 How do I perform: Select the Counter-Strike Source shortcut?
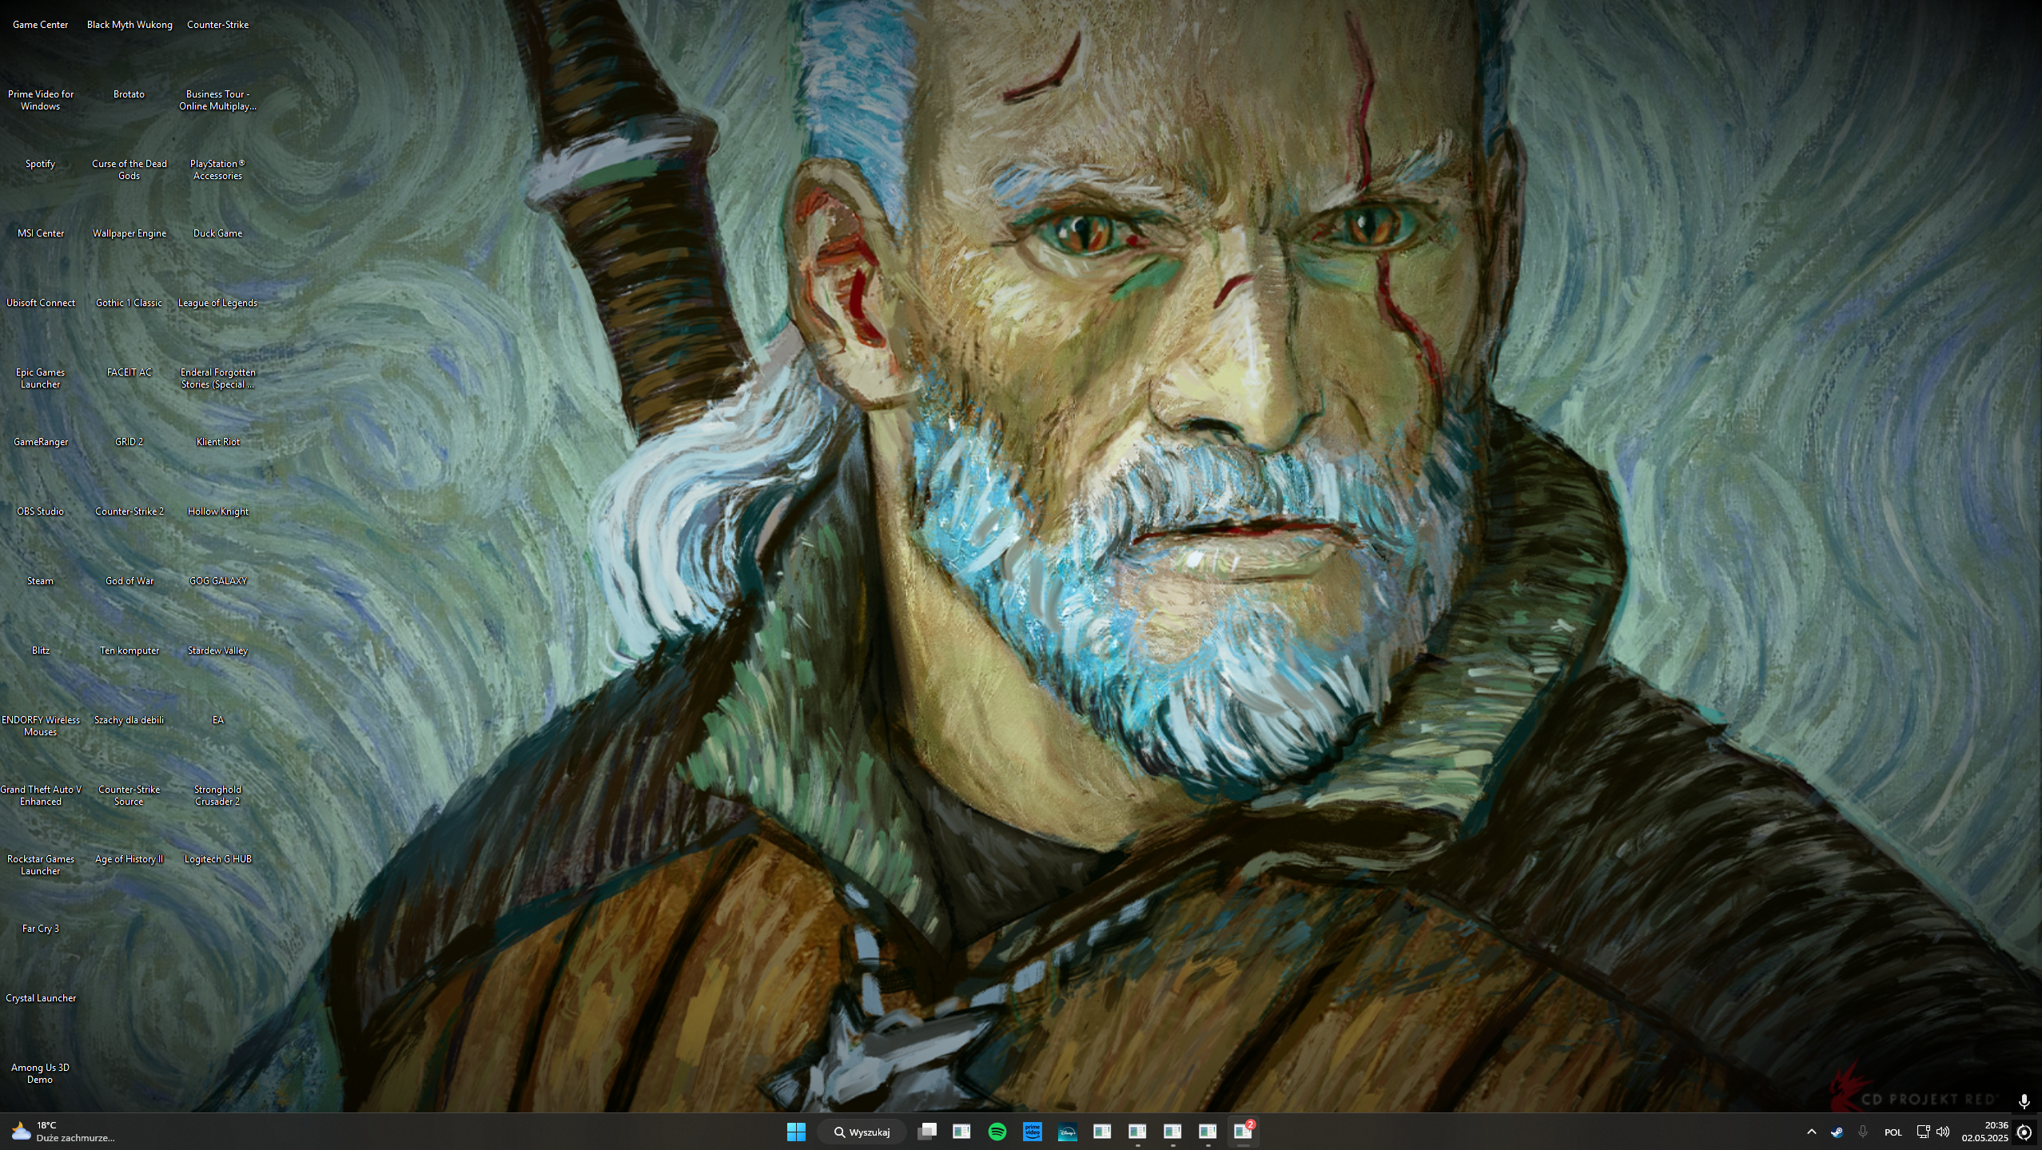129,795
